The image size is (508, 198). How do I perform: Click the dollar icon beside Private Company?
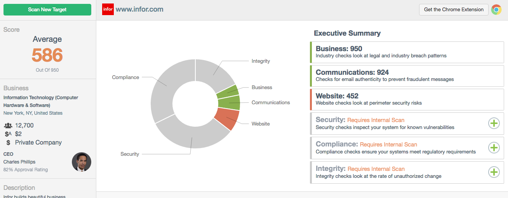8,143
